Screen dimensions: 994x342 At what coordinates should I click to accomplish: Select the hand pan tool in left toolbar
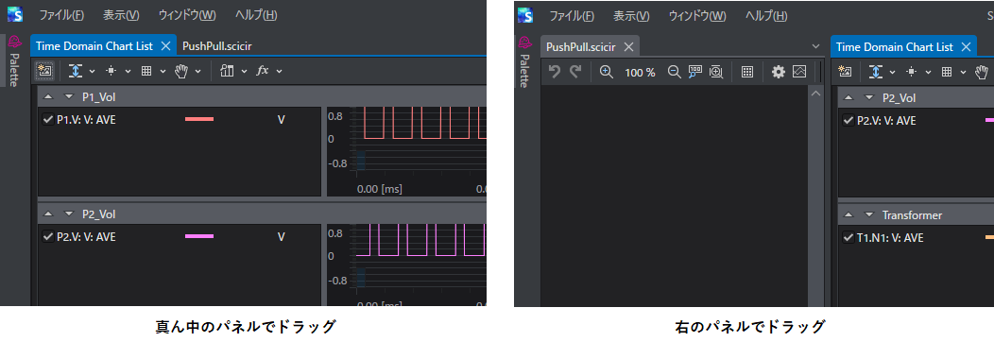(182, 71)
